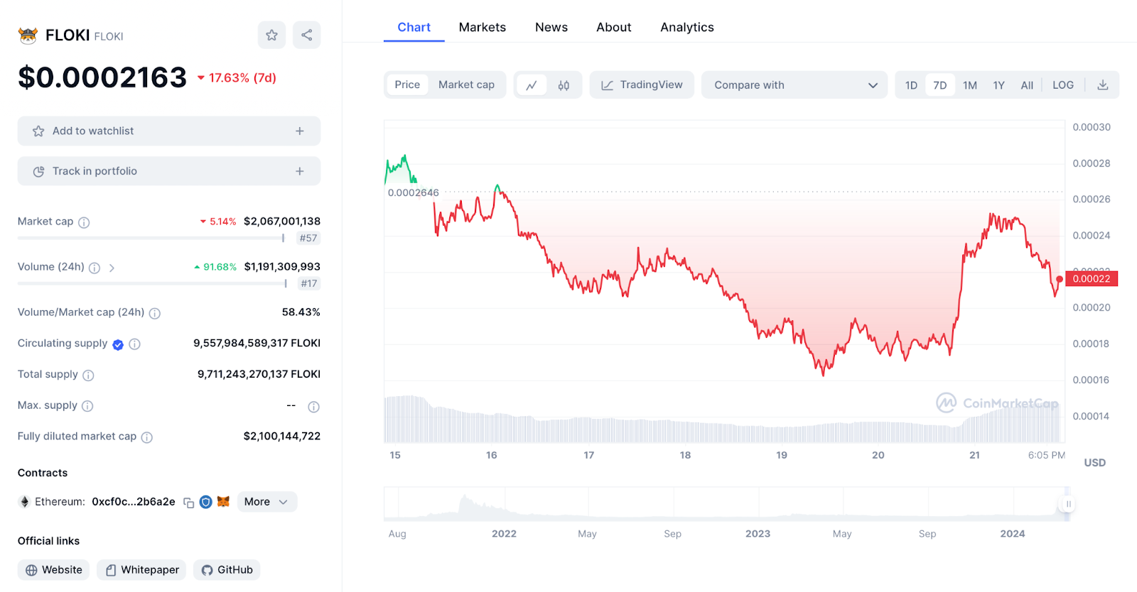Click the $2,067,001,138 market cap value
1137x592 pixels.
point(282,221)
